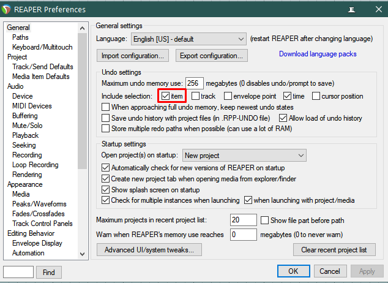Enable 'cursor position' include selection checkbox

tap(316, 96)
